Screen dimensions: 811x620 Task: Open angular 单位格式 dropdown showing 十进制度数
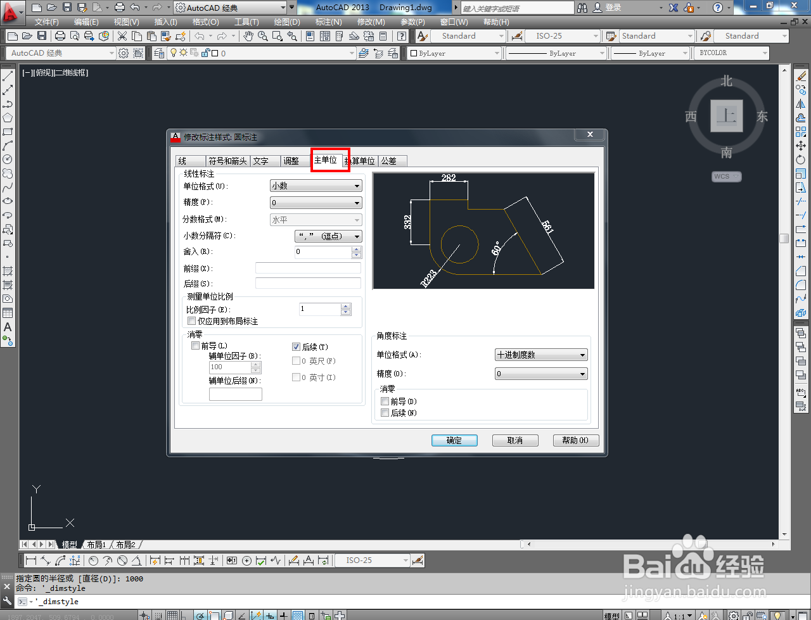tap(541, 355)
